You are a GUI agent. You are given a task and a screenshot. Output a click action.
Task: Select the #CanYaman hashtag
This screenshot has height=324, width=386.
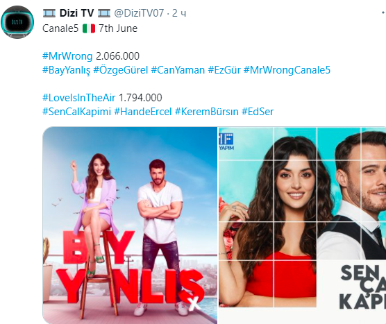pos(178,70)
